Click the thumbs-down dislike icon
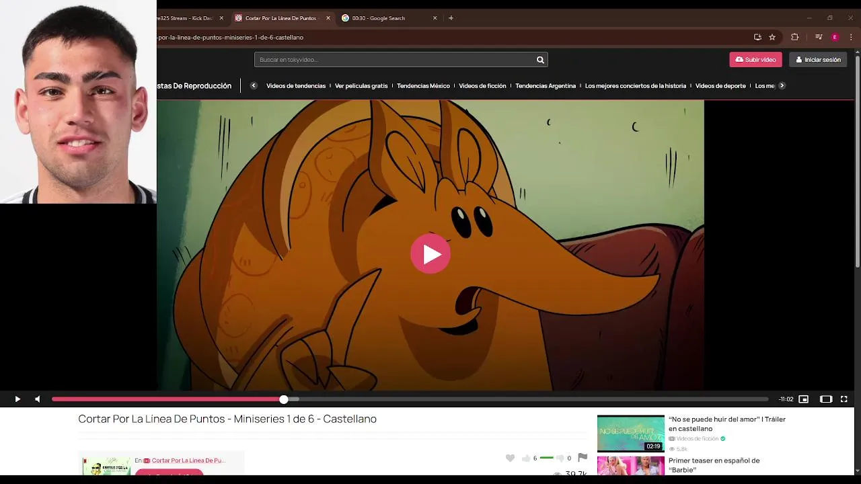The image size is (861, 484). (x=560, y=458)
